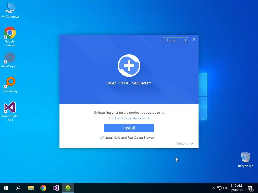
Task: Open taskbar search magnifier
Action: [18, 188]
